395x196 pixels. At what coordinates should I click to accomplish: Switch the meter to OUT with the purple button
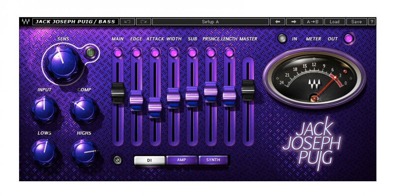click(x=349, y=39)
